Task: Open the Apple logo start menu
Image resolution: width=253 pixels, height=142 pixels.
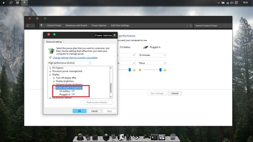Action: tap(4, 3)
